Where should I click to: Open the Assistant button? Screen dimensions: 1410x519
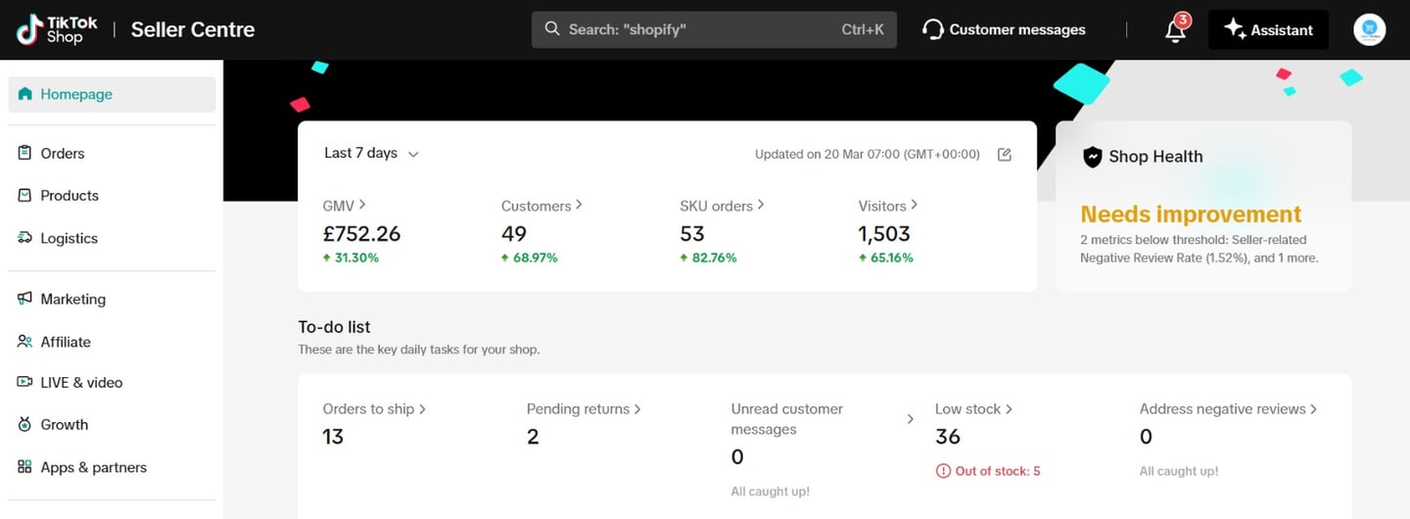point(1268,29)
